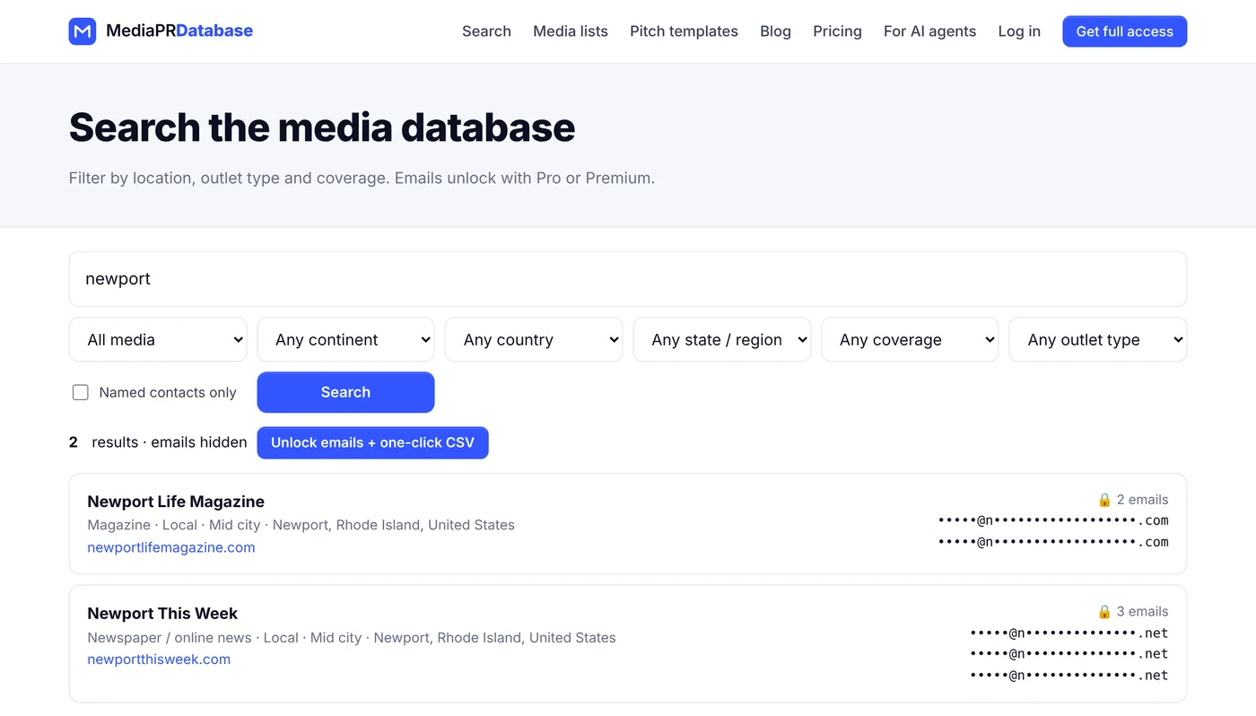The height and width of the screenshot is (716, 1256).
Task: Click "Search the media database" heading
Action: (322, 127)
